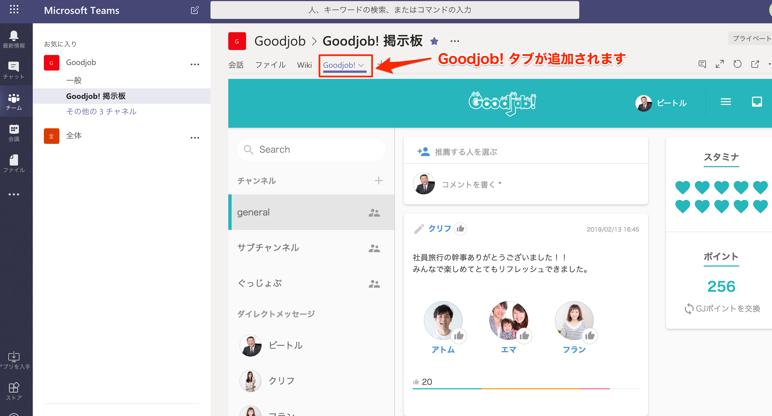View members of general channel
Viewport: 772px width, 416px height.
click(x=374, y=213)
